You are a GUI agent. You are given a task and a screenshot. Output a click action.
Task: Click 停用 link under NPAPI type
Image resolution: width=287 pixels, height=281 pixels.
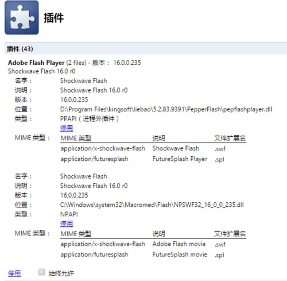tap(67, 224)
